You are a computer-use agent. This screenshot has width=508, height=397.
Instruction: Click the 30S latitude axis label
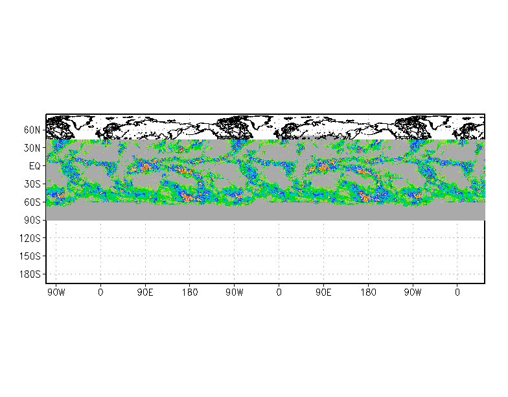click(x=32, y=184)
